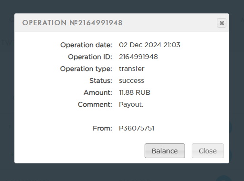The width and height of the screenshot is (244, 181).
Task: Select the Operation ID value 2164991948
Action: (x=138, y=57)
